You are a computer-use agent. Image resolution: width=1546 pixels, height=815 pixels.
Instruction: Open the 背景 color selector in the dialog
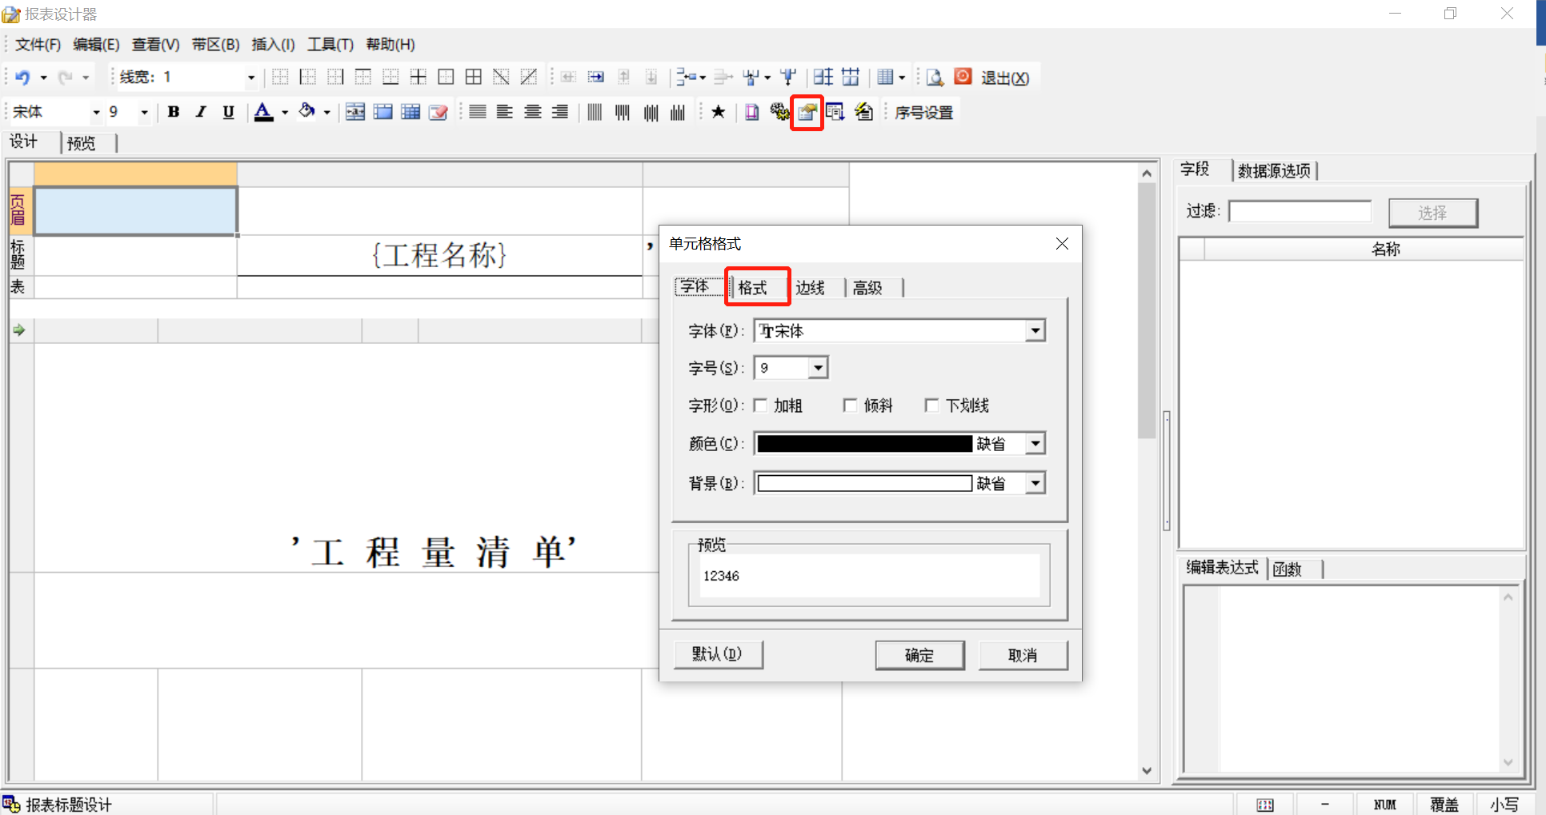1035,482
